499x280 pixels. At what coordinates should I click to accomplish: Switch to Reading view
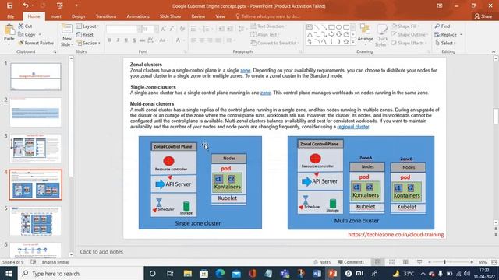405,262
